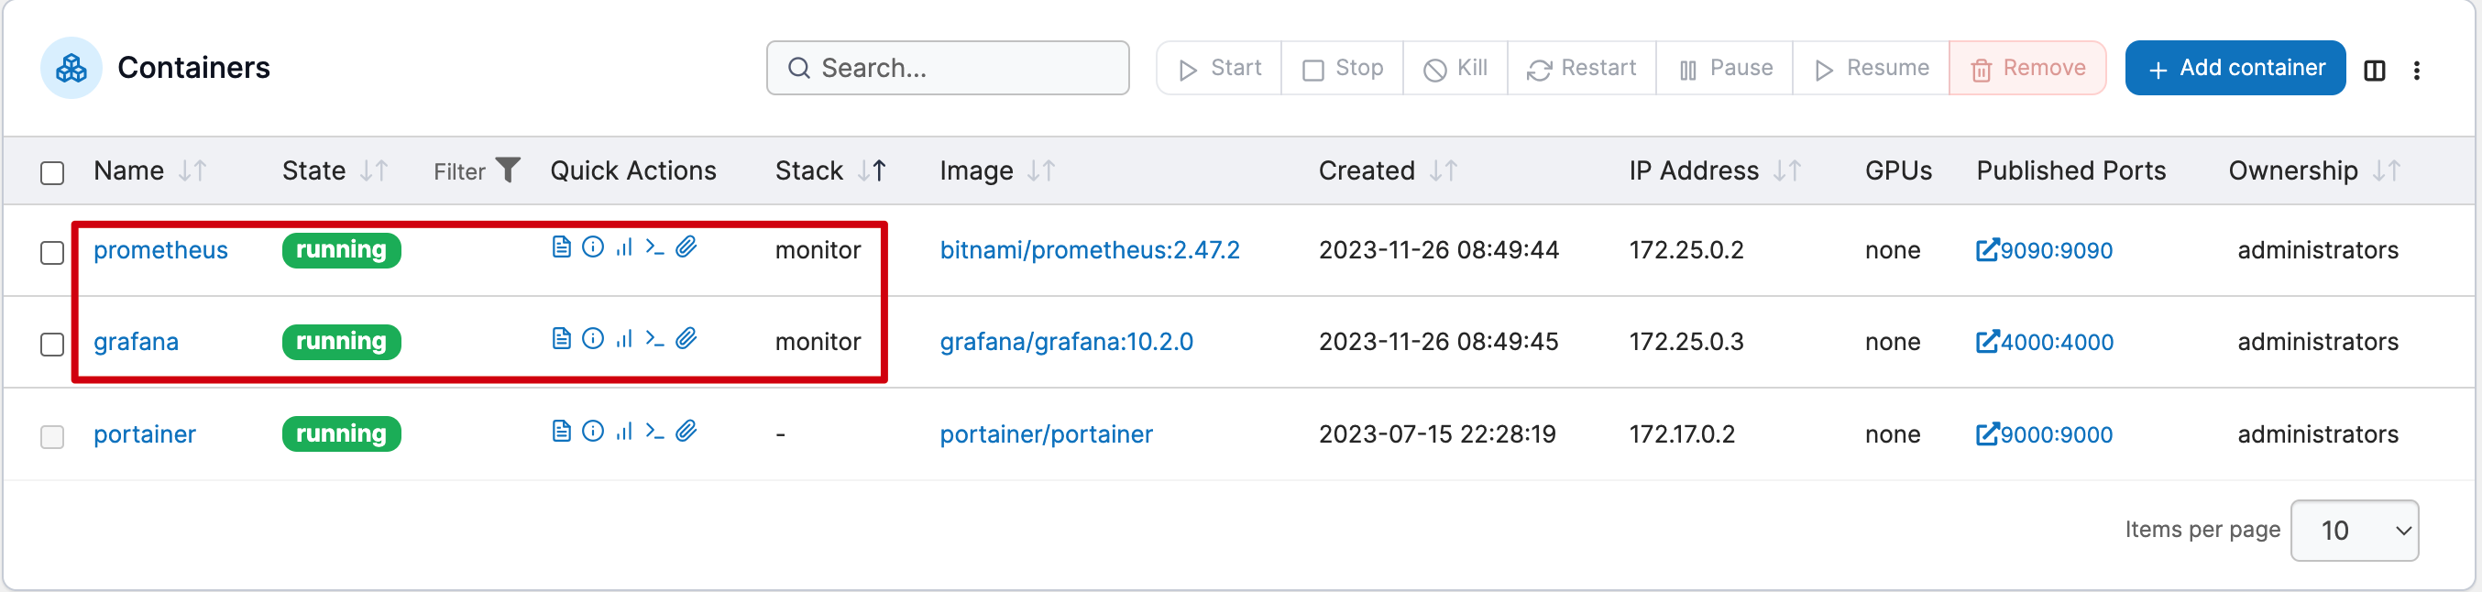The width and height of the screenshot is (2482, 592).
Task: Open inspect icon for portainer container
Action: (594, 432)
